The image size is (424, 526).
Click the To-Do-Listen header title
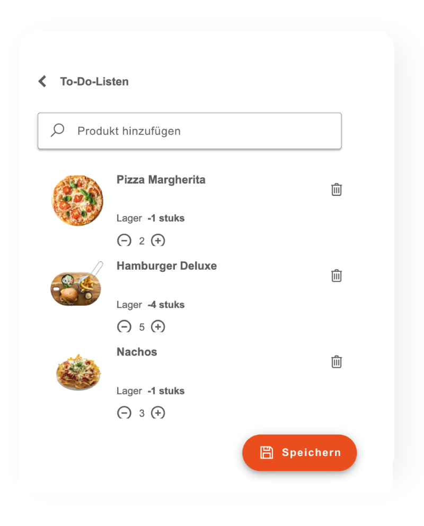(x=94, y=82)
